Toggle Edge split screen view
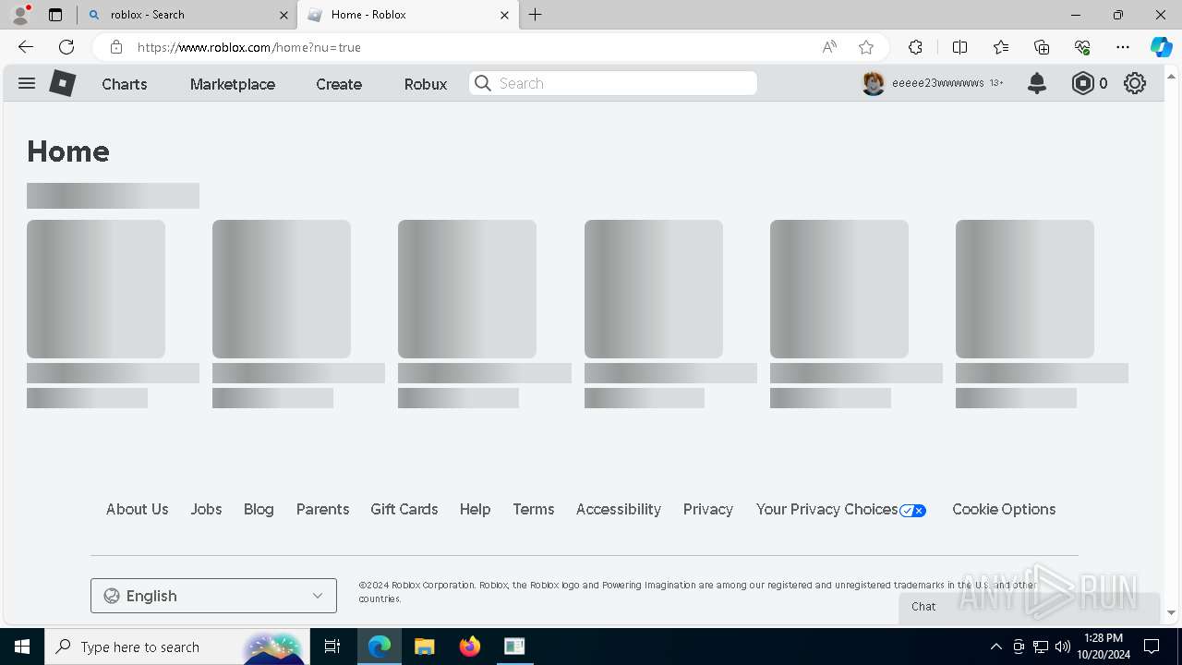Viewport: 1182px width, 665px height. (x=959, y=47)
